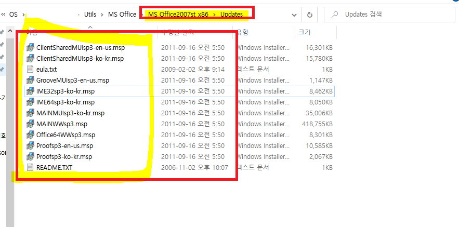Click date 2006-11-02 오후 10:07
This screenshot has width=459, height=227.
[x=194, y=168]
